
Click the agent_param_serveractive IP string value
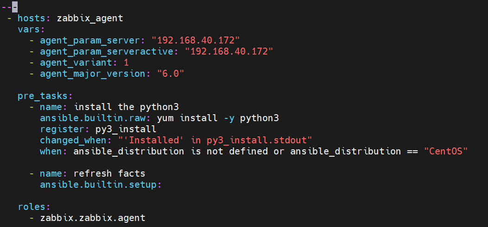pos(229,51)
